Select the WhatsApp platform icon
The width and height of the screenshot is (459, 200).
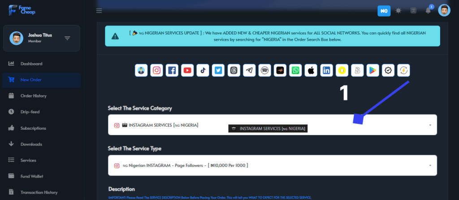tap(296, 70)
